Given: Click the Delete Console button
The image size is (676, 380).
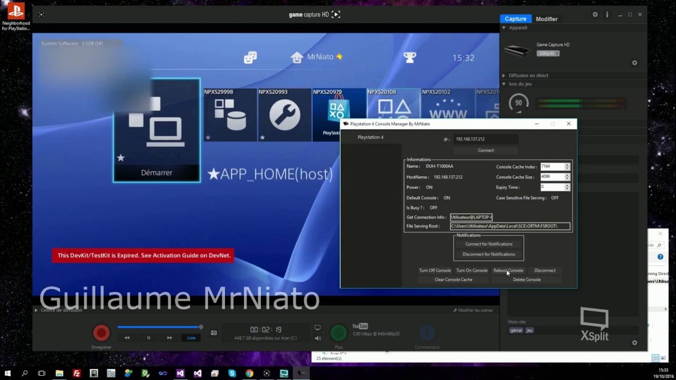Looking at the screenshot, I should tap(527, 280).
